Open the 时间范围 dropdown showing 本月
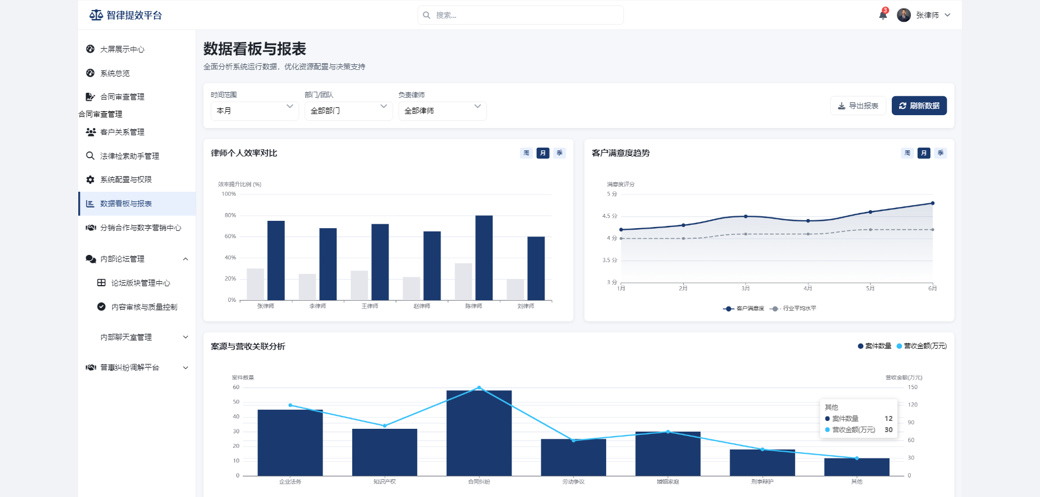The height and width of the screenshot is (497, 1040). (254, 111)
